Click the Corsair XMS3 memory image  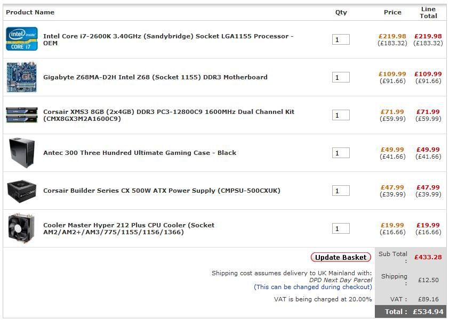click(x=22, y=115)
